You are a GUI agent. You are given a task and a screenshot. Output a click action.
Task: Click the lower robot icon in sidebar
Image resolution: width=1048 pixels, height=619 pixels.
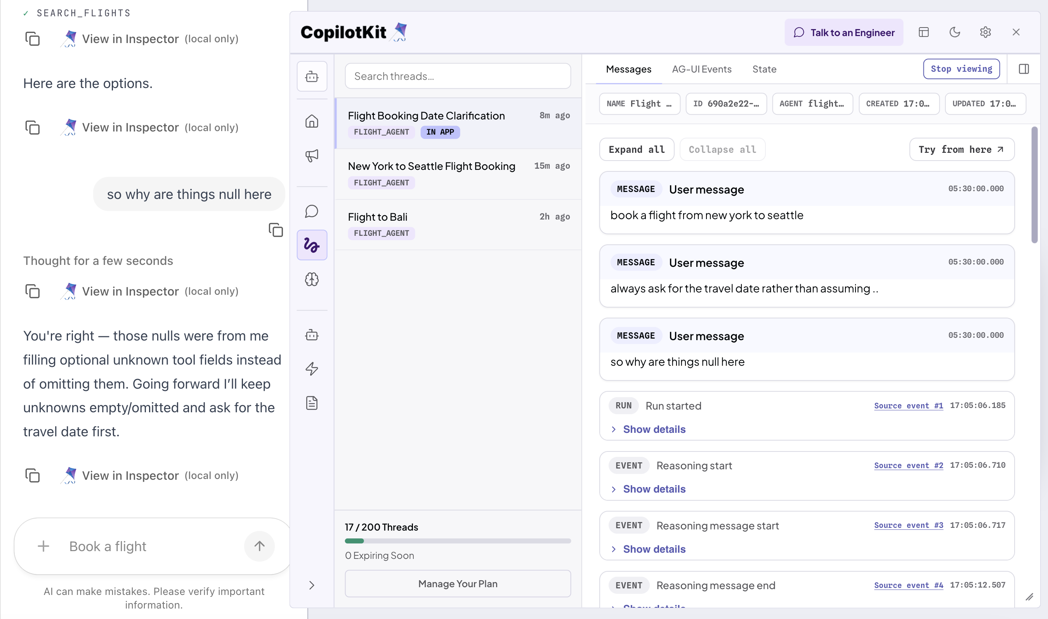[x=312, y=335]
